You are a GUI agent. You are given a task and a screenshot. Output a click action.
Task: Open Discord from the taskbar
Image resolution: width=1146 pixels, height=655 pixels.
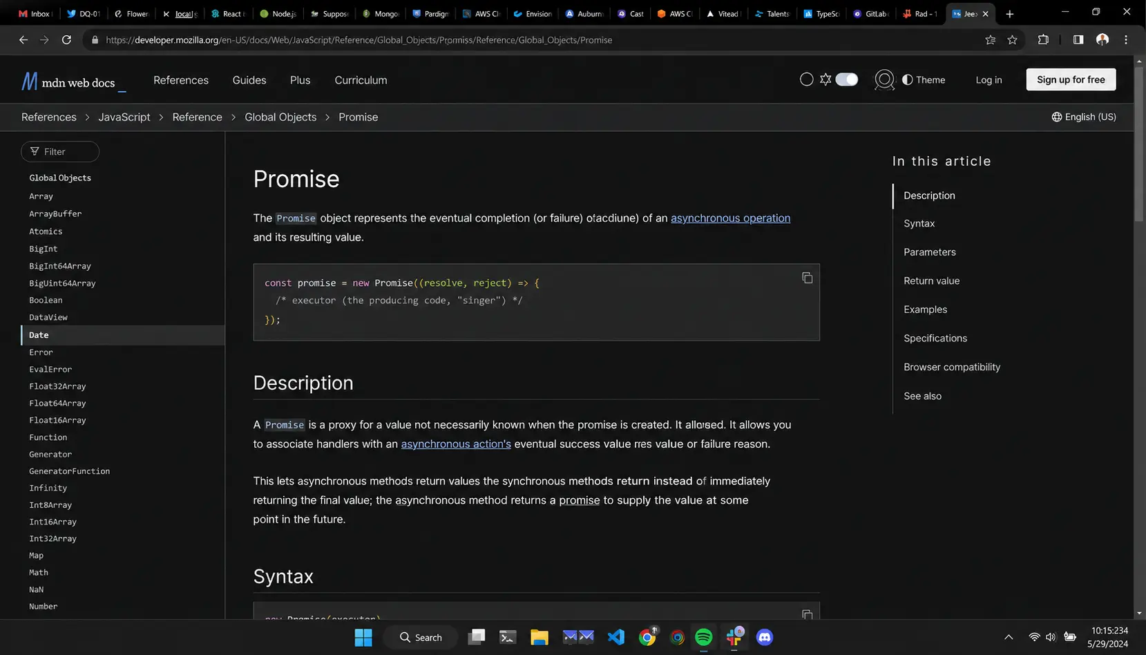pyautogui.click(x=764, y=637)
